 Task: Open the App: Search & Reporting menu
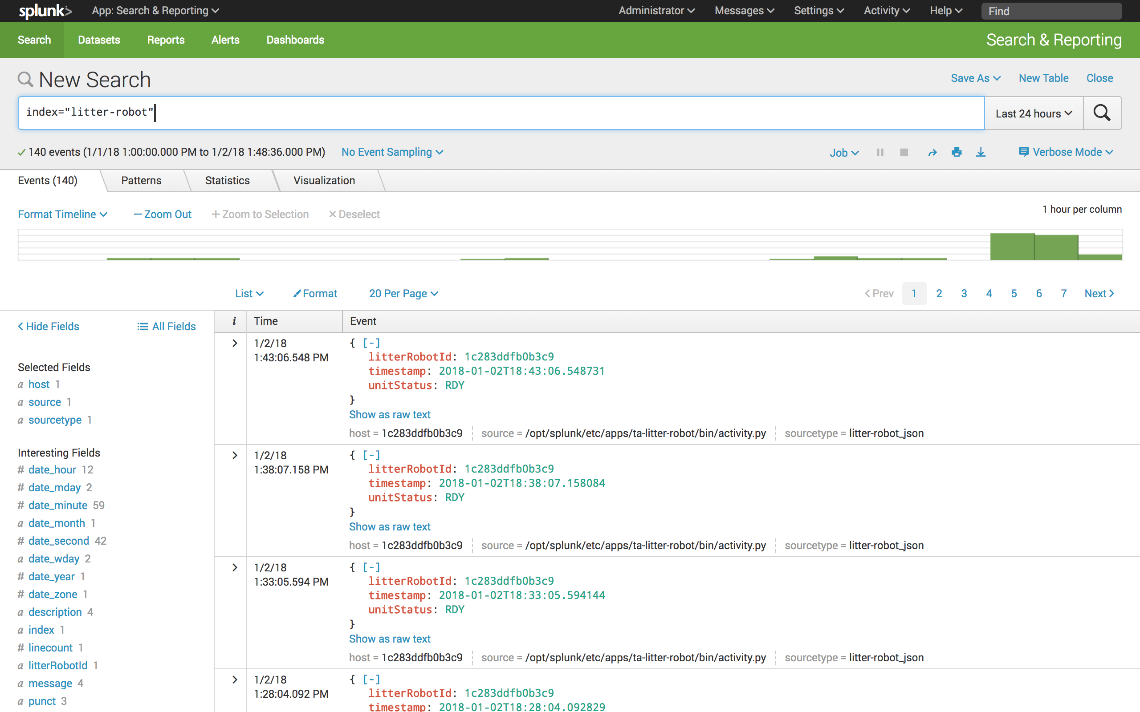tap(155, 11)
